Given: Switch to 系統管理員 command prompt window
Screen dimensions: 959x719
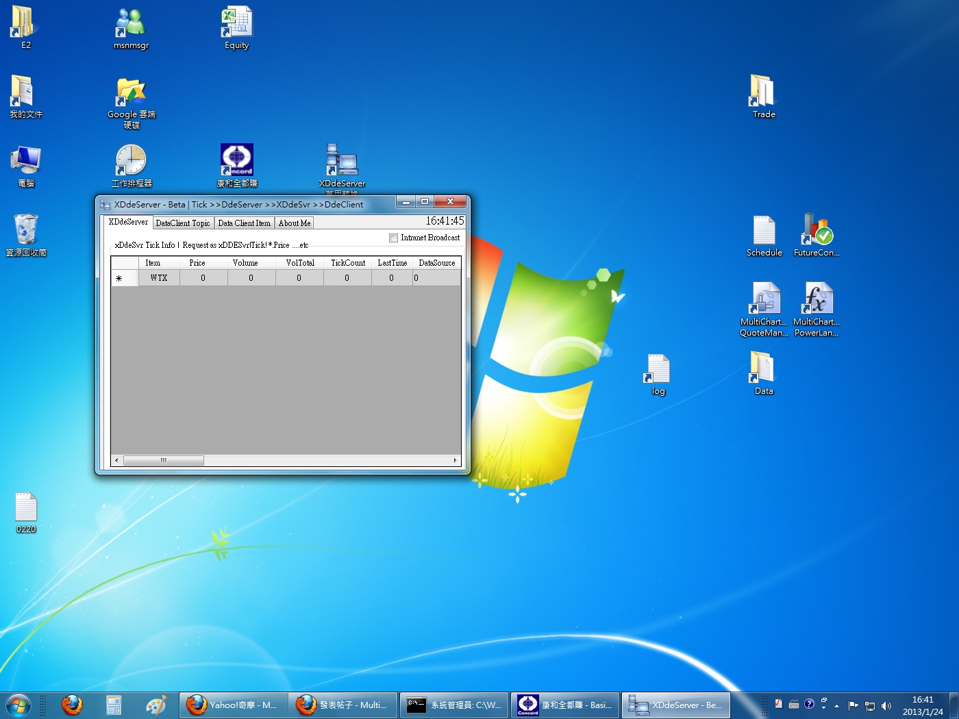Looking at the screenshot, I should coord(454,705).
